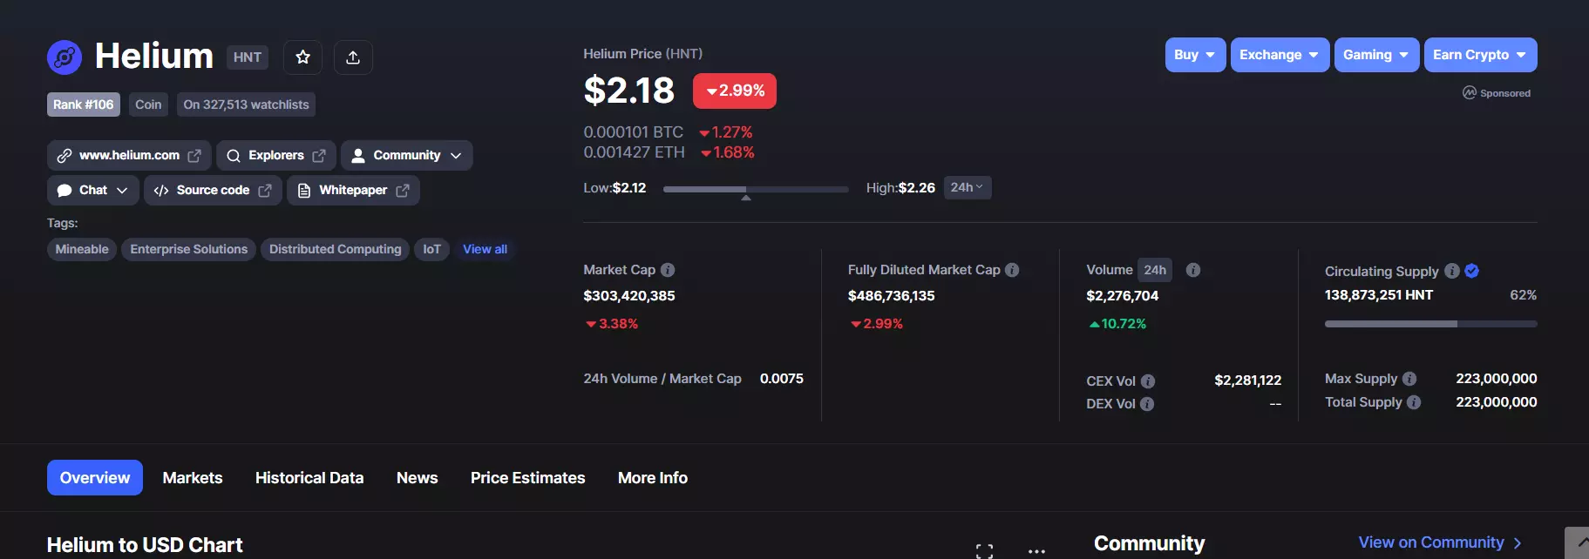Click the red 2.99% price change badge
Screen dimensions: 1589x559
(735, 91)
